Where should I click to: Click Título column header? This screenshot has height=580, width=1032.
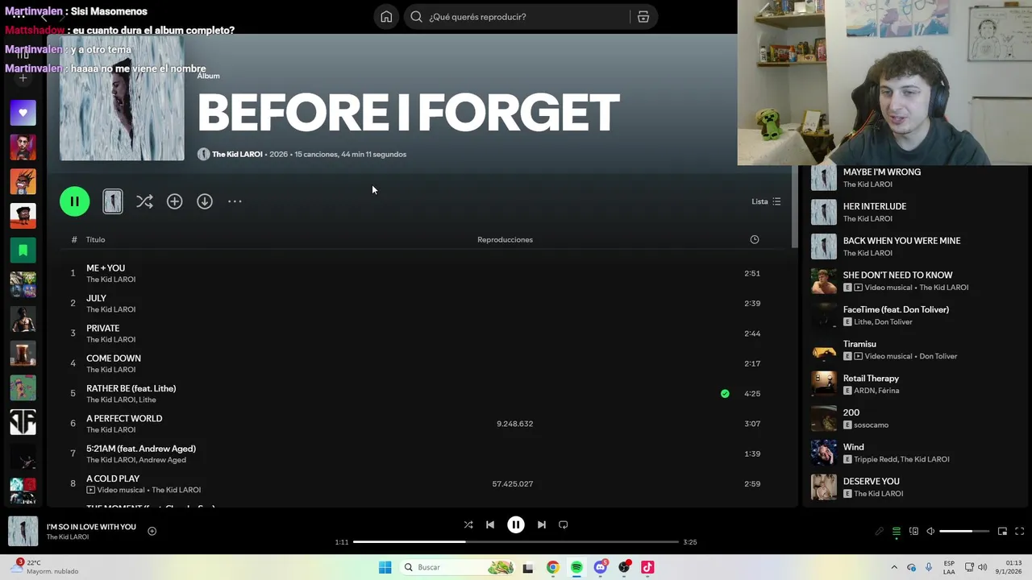[95, 239]
